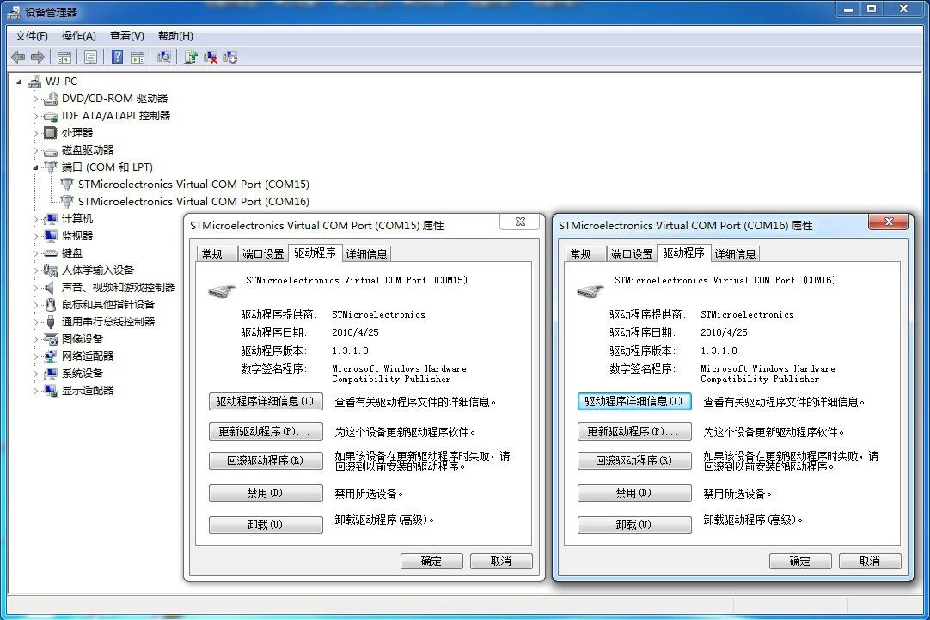
Task: Expand the 处理器 node
Action: pyautogui.click(x=35, y=133)
